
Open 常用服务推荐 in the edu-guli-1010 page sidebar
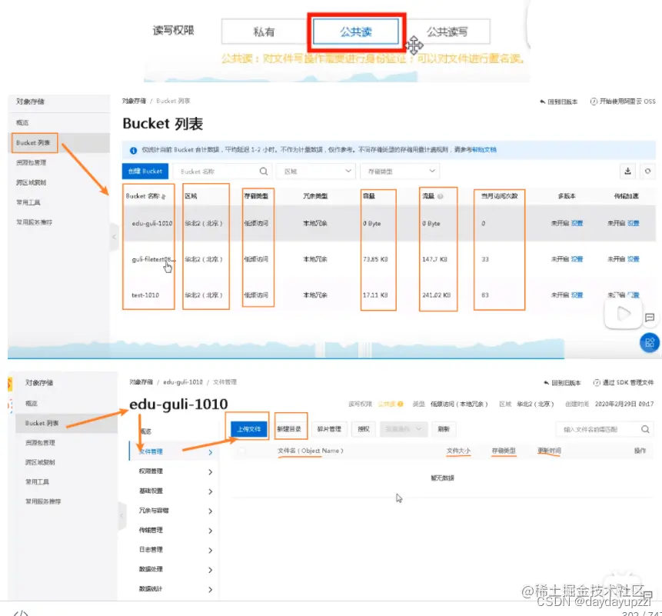pos(43,501)
